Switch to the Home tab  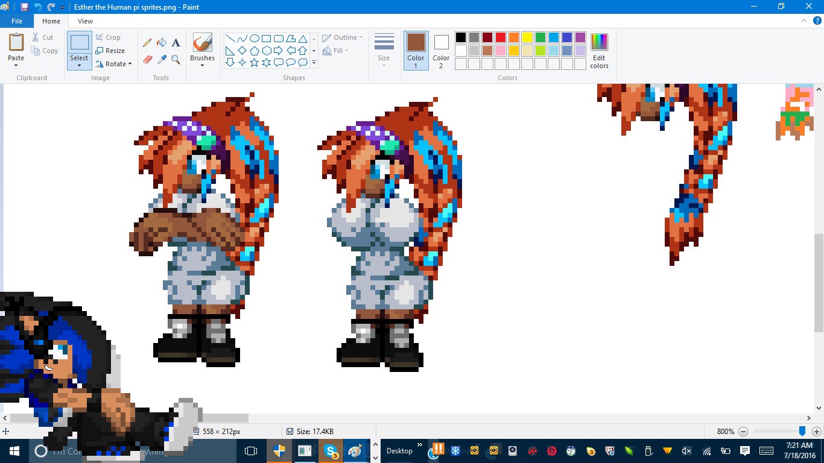click(51, 21)
